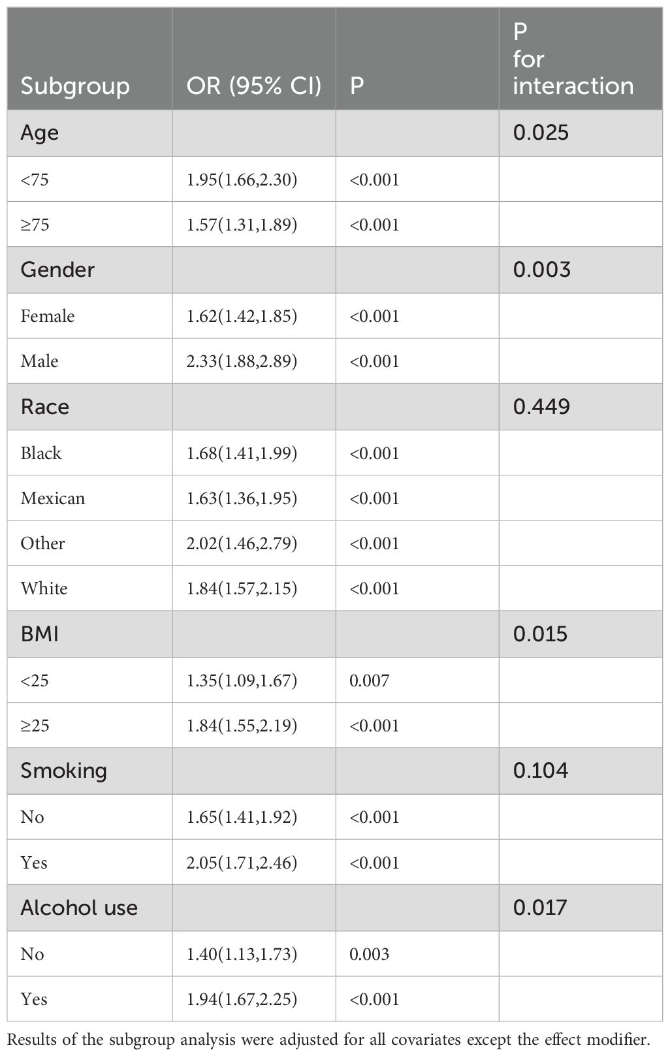
Task: Select the Age section row label
Action: [40, 133]
